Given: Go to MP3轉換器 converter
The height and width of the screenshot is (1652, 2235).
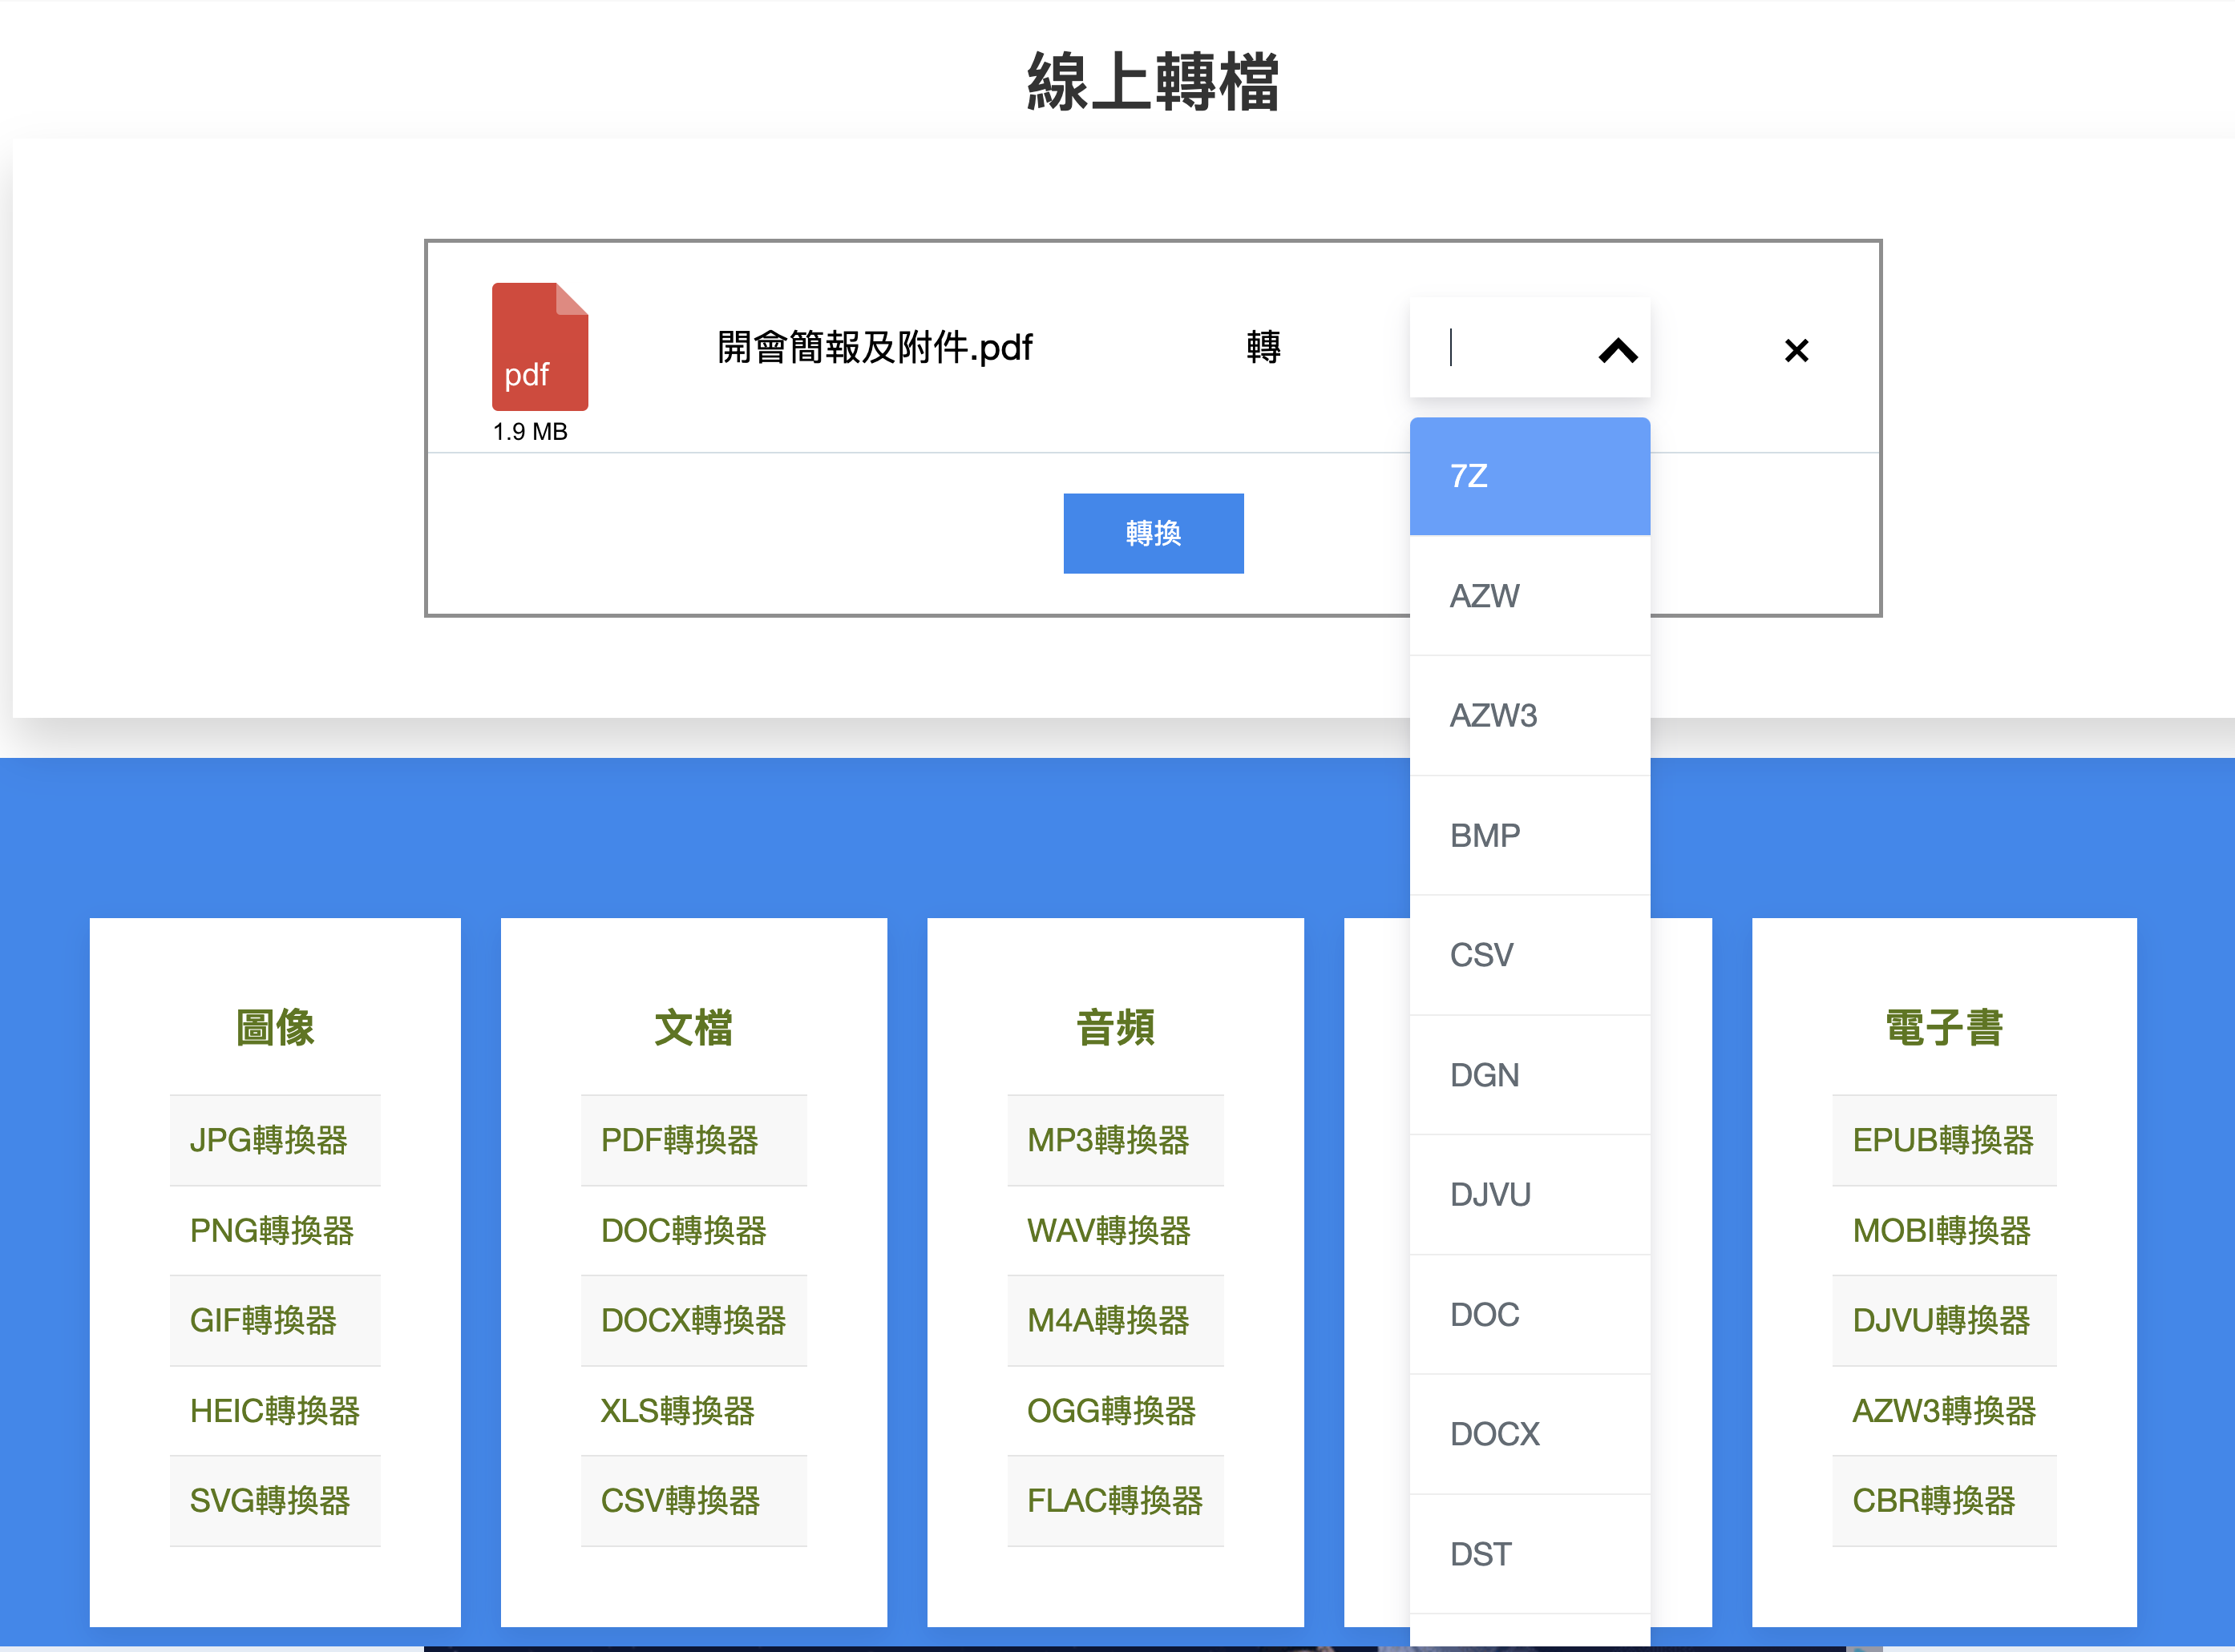Looking at the screenshot, I should click(1108, 1140).
